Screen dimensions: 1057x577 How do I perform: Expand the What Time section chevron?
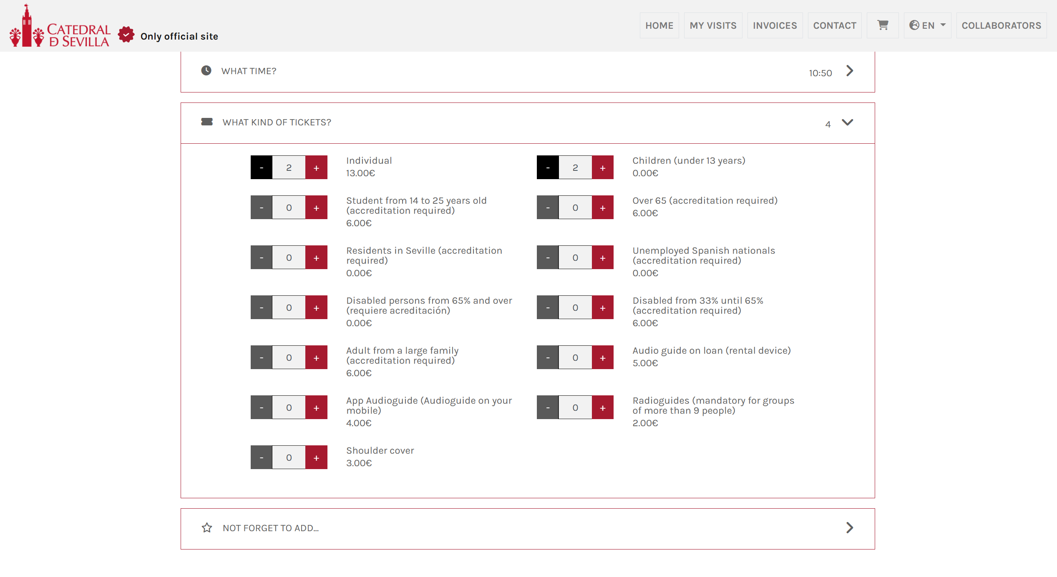[x=849, y=71]
